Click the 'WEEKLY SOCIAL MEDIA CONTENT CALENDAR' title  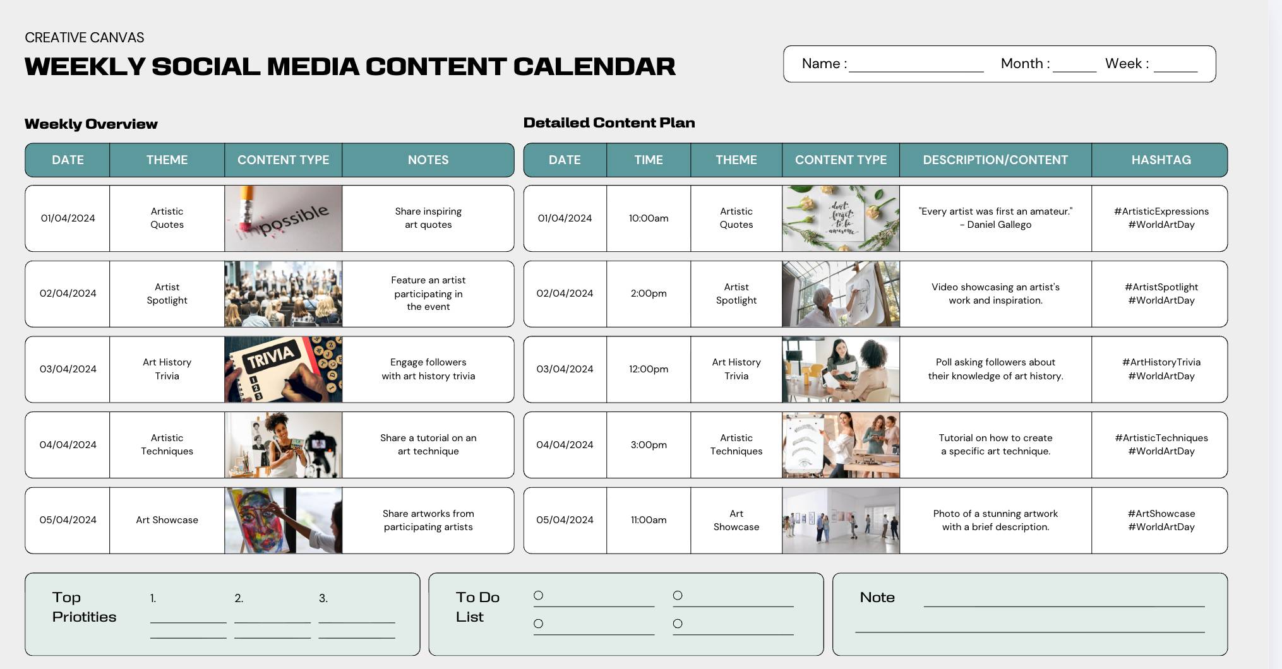pos(350,66)
